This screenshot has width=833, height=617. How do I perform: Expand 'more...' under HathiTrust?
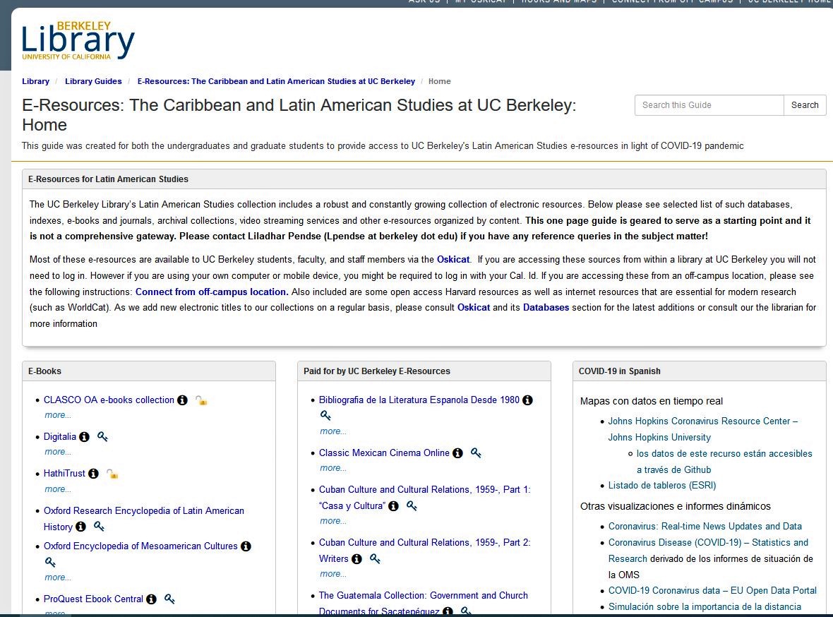58,489
